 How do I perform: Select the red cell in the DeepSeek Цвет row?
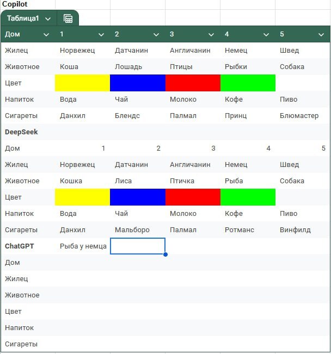[x=193, y=197]
